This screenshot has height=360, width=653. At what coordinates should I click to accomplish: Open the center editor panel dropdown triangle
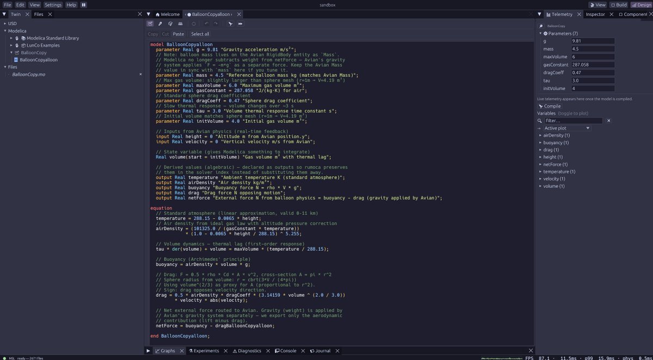[x=149, y=14]
